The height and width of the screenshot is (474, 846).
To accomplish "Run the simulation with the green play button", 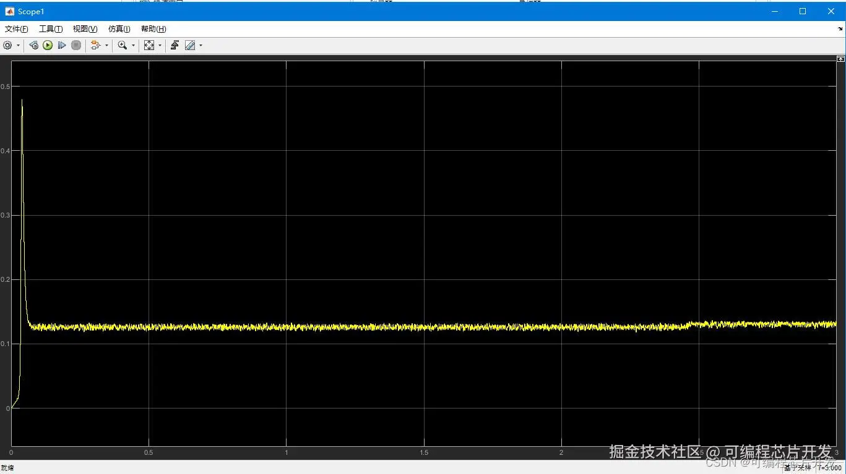I will [48, 45].
